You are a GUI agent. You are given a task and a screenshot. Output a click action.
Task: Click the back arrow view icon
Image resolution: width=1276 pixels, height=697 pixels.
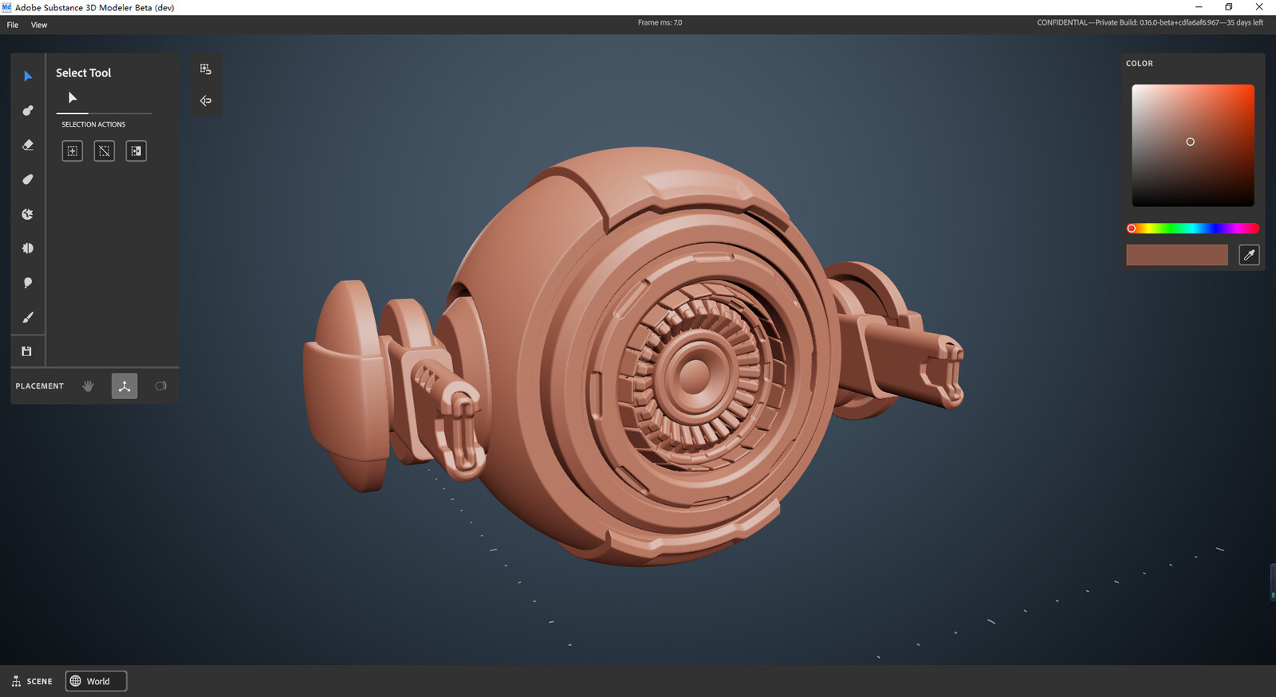(x=206, y=100)
